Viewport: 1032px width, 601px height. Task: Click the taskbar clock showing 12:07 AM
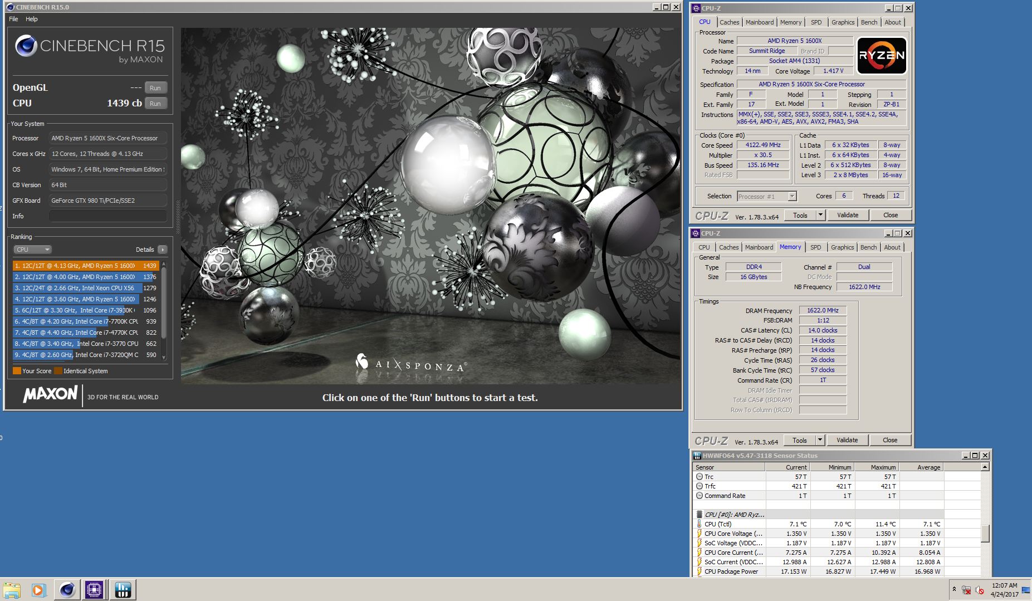[x=1005, y=590]
